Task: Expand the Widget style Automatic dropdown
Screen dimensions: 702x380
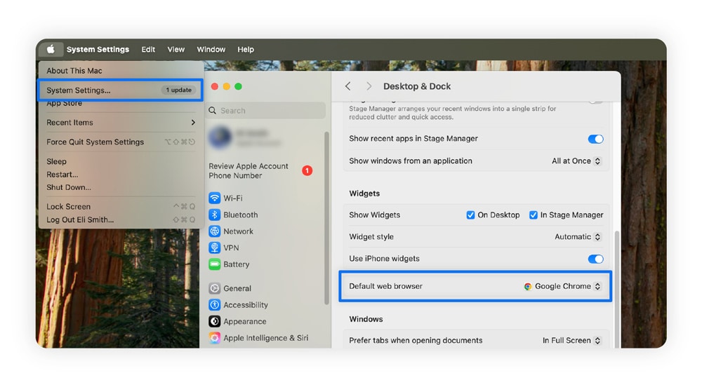Action: pos(578,237)
